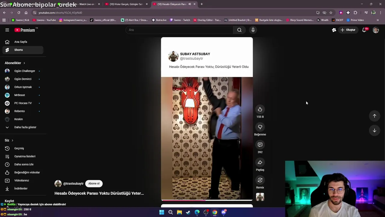Open browser home button
This screenshot has height=217, width=385.
pos(26,13)
